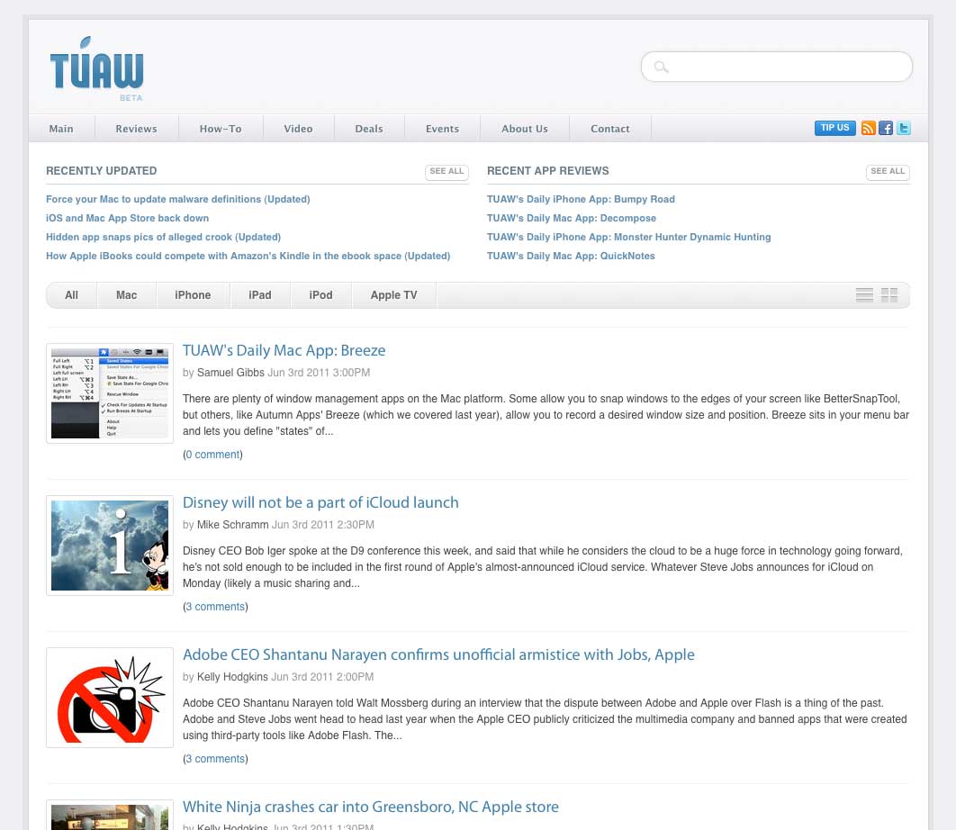The width and height of the screenshot is (956, 830).
Task: Open the White Ninja article thumbnail
Action: coord(110,815)
